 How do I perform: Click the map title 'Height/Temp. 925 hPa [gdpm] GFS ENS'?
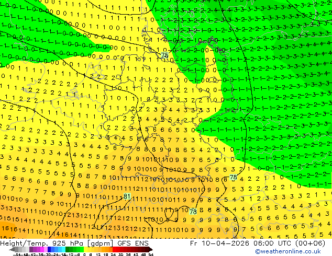(x=74, y=243)
